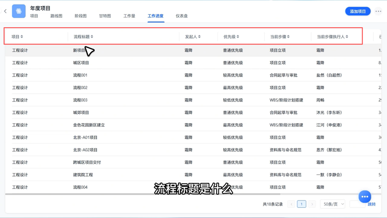387x218 pixels.
Task: Click the 添加项目 button
Action: [x=358, y=11]
